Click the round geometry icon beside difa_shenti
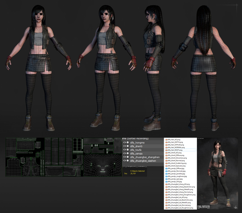242x213 pixels. point(128,146)
